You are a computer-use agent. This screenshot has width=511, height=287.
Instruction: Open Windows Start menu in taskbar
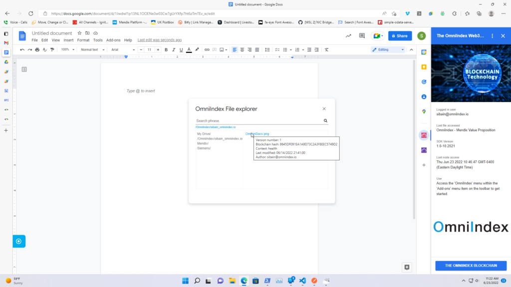pyautogui.click(x=186, y=281)
